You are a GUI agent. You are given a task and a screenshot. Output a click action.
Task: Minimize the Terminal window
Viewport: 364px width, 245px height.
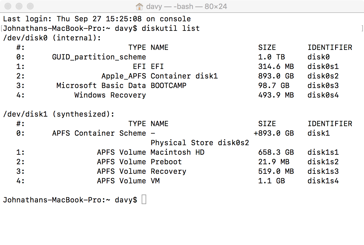[19, 6]
